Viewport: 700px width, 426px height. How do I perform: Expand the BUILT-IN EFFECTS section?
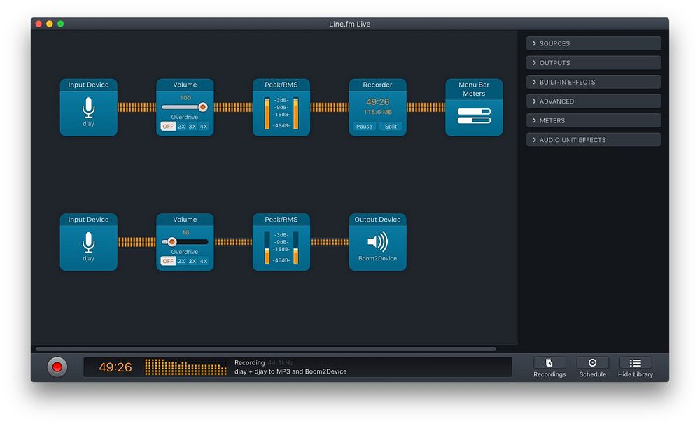coord(594,82)
